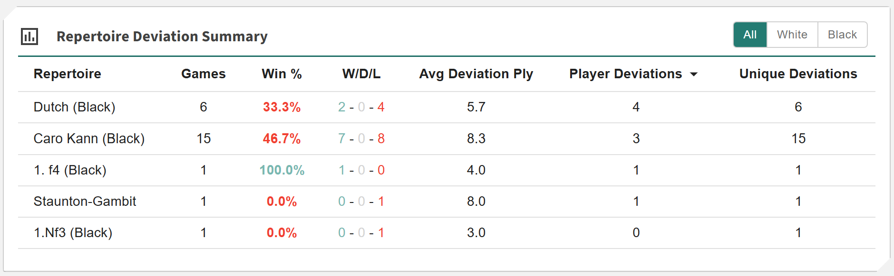
Task: Sort by Win % column header
Action: click(x=282, y=74)
